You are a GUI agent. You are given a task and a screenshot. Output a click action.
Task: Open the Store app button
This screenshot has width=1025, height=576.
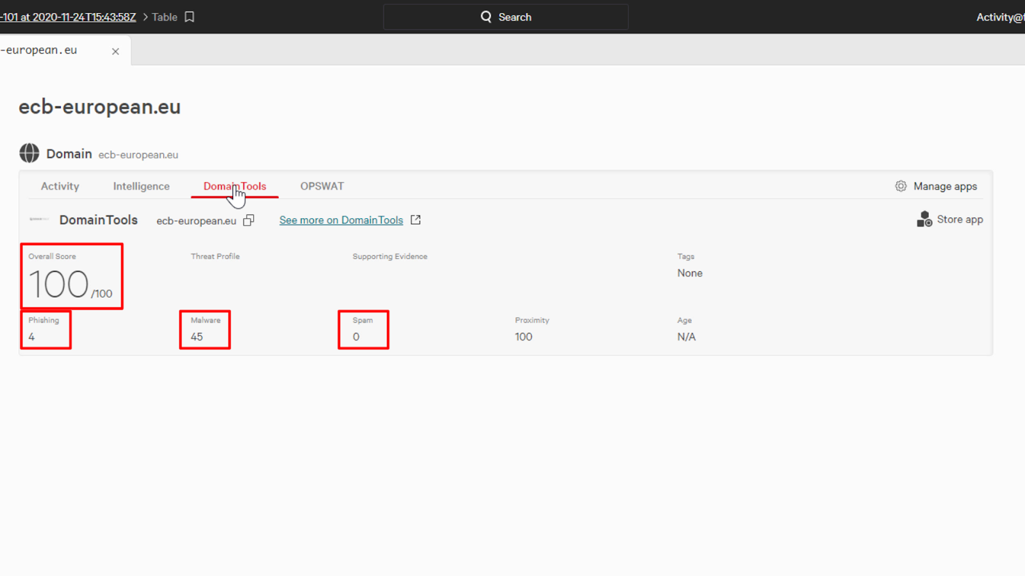950,220
